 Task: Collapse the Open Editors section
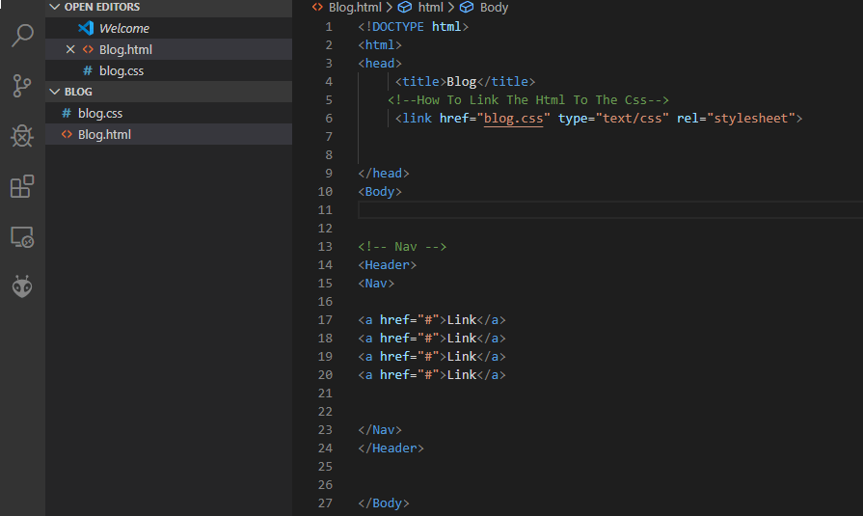[54, 8]
